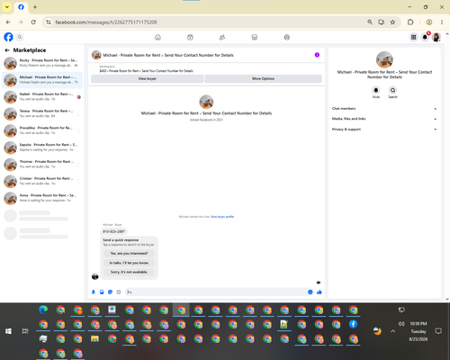
Task: Expand Media, files and links section
Action: coord(384,119)
